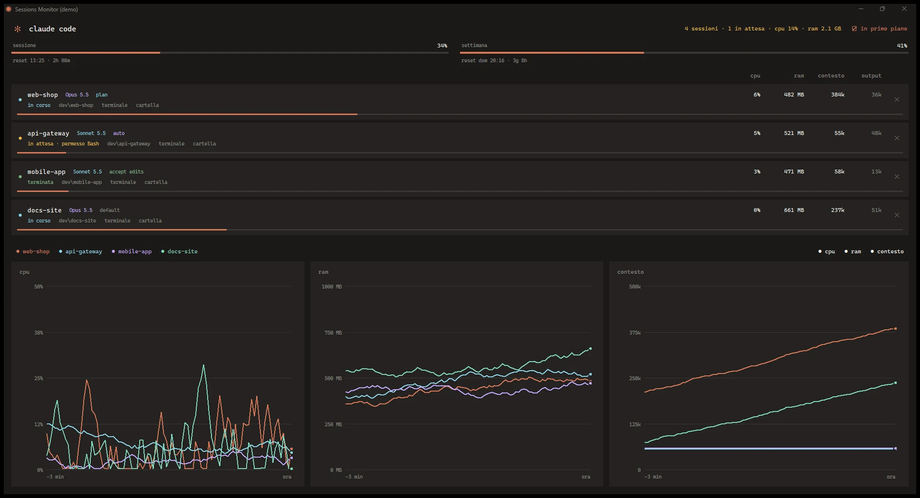Image resolution: width=920 pixels, height=498 pixels.
Task: Toggle the cpu chart visibility
Action: coord(826,251)
